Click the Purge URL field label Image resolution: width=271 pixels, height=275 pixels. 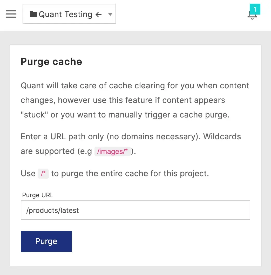[x=38, y=195]
